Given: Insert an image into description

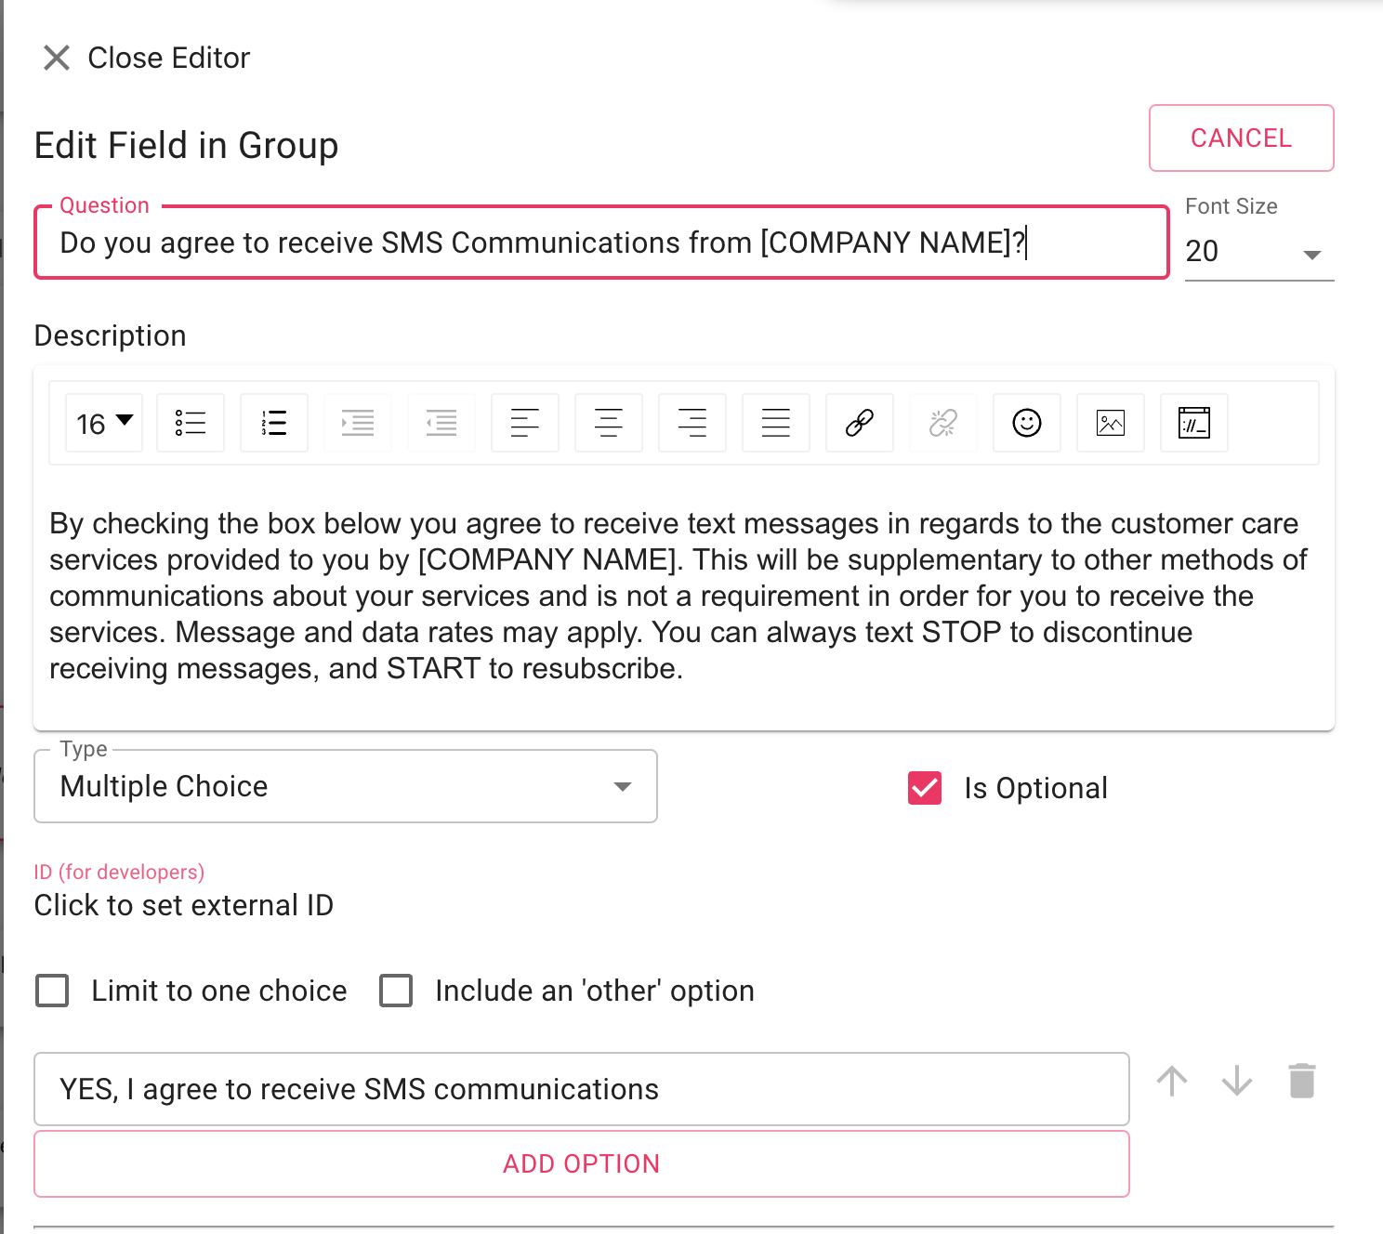Looking at the screenshot, I should click(1111, 423).
